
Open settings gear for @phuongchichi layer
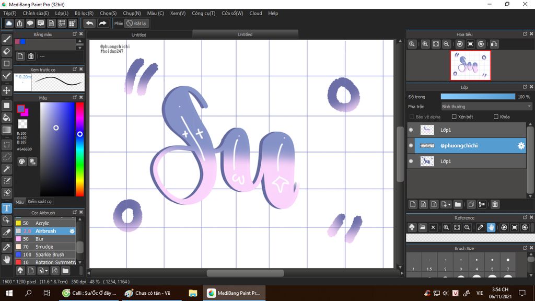coord(521,146)
